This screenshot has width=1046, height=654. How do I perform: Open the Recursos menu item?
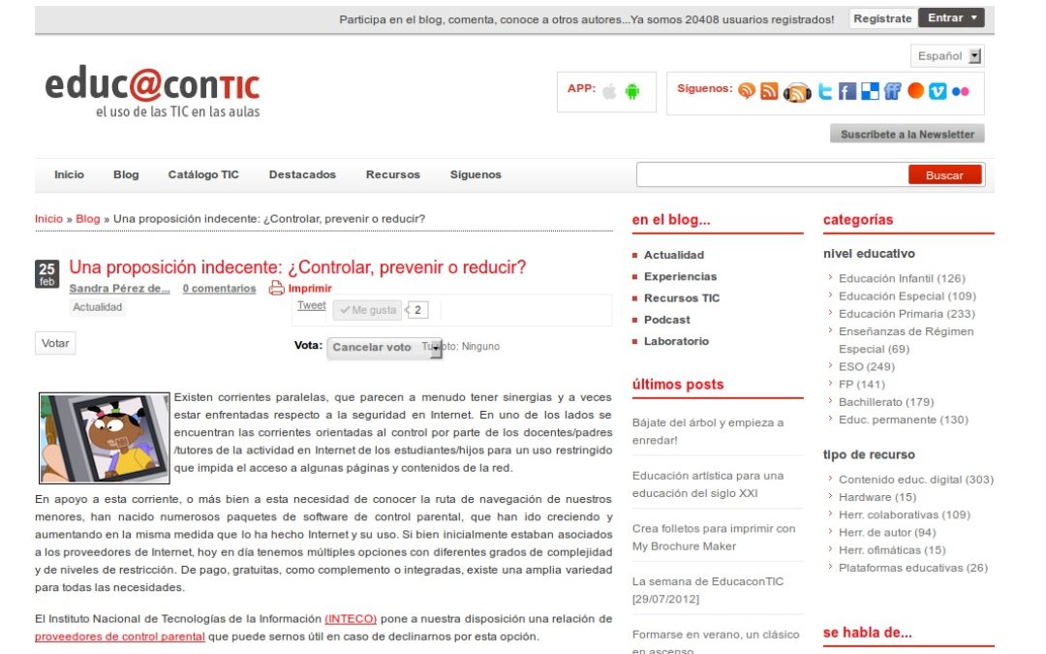pyautogui.click(x=393, y=174)
